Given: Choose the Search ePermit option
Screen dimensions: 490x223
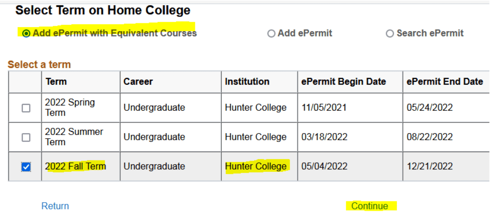Looking at the screenshot, I should pos(390,33).
